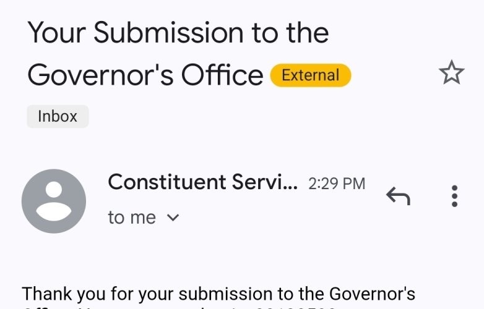Tap the partially visible second body line
The height and width of the screenshot is (309, 484).
(x=179, y=307)
